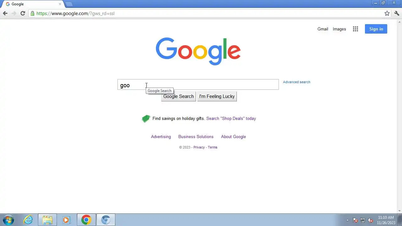
Task: Click the muted volume tray icon
Action: (x=370, y=220)
